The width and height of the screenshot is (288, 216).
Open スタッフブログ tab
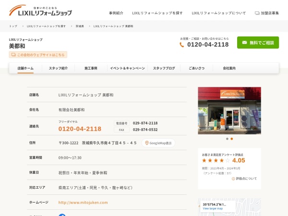(x=164, y=68)
